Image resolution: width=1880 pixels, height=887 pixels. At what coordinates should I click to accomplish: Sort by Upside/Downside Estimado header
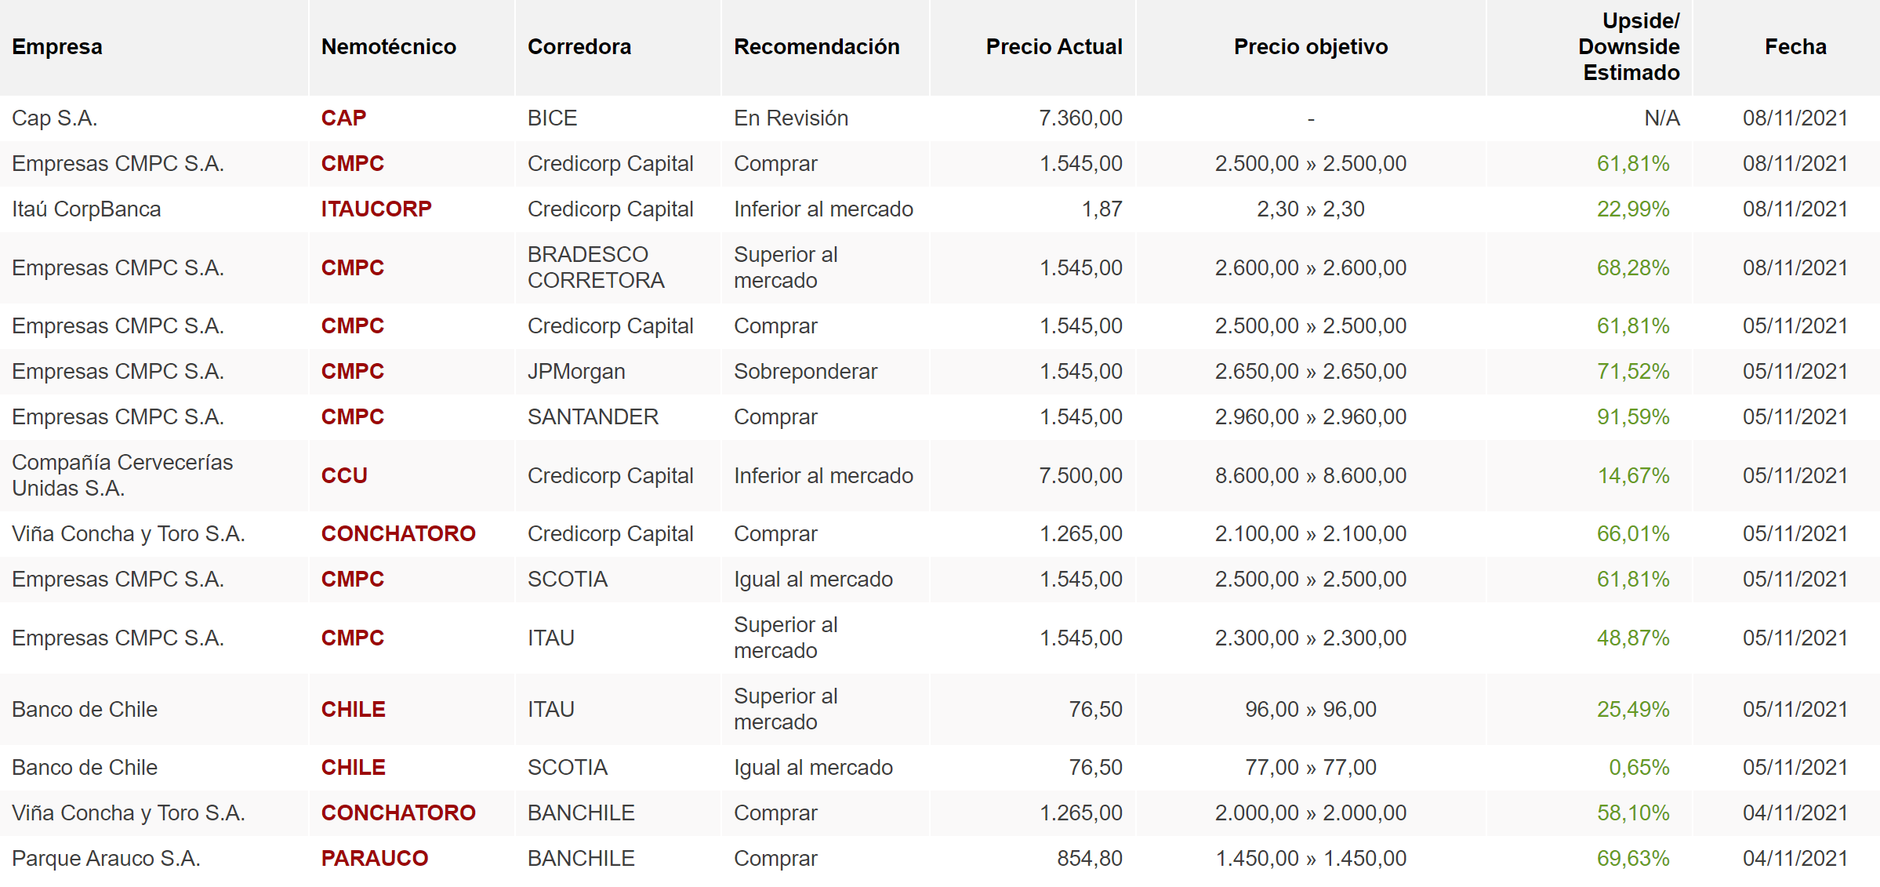[1628, 47]
